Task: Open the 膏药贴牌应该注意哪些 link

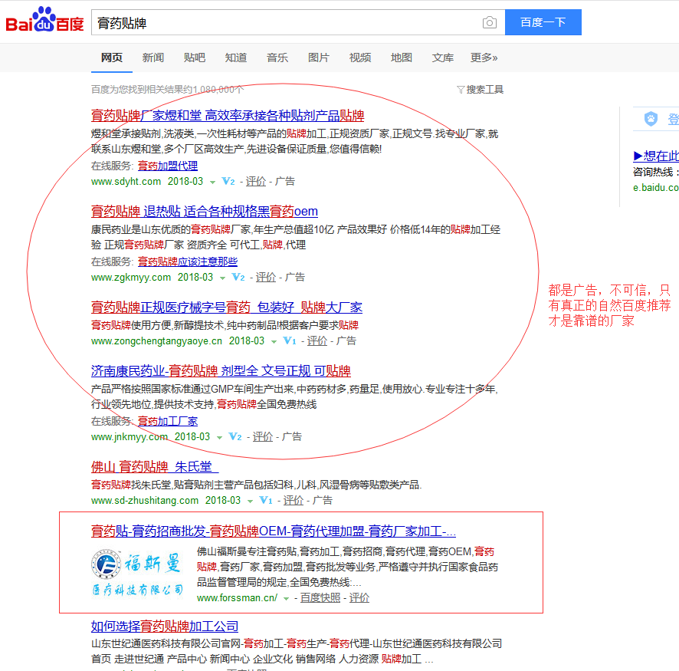Action: pos(186,261)
